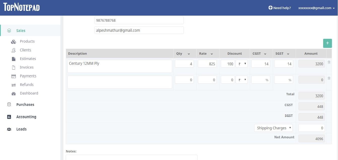Click the TopNotepad logo
Image resolution: width=338 pixels, height=160 pixels.
[x=21, y=7]
